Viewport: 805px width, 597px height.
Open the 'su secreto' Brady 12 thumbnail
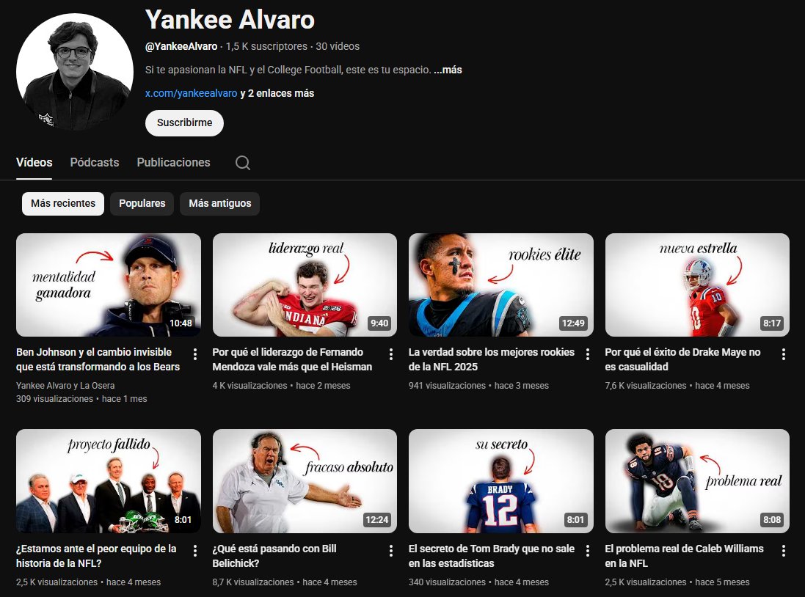(501, 481)
